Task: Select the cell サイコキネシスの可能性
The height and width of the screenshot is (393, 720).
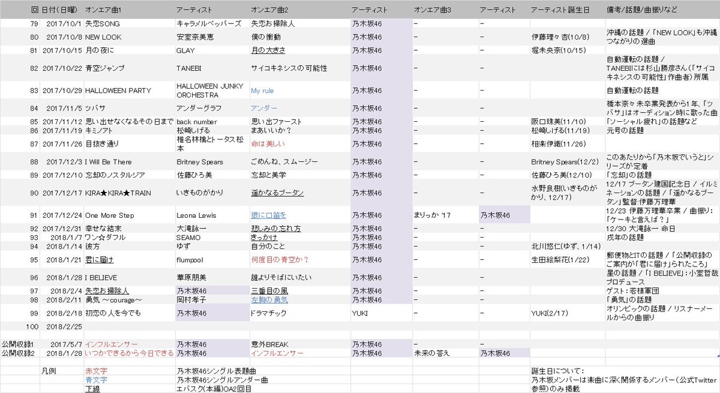Action: 289,68
